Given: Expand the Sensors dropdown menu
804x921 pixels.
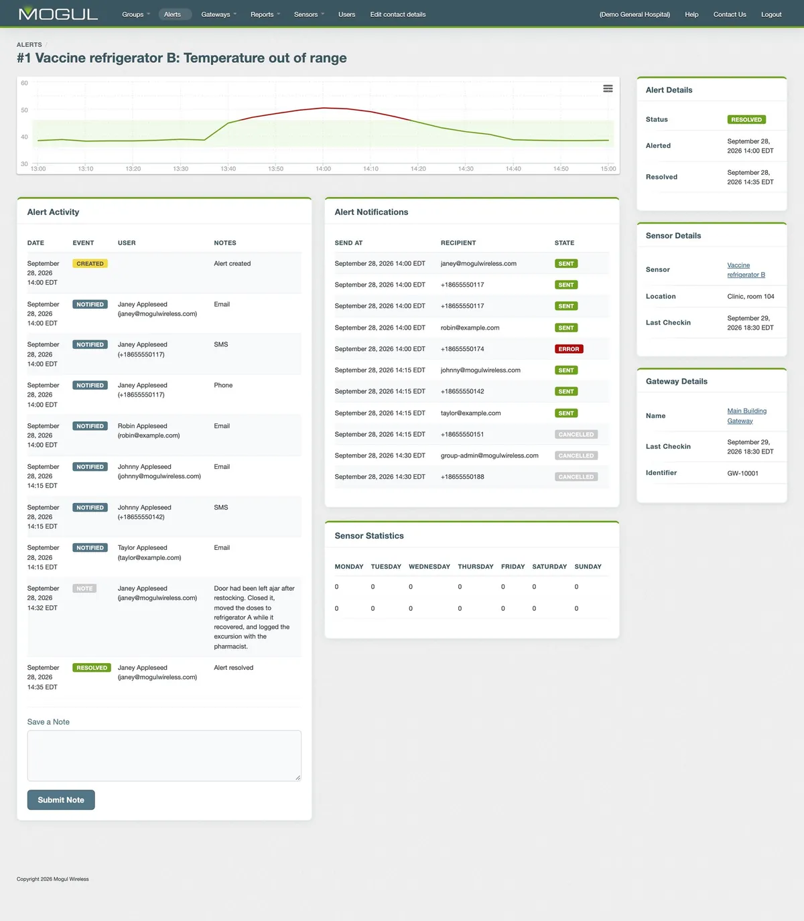Looking at the screenshot, I should click(x=309, y=14).
